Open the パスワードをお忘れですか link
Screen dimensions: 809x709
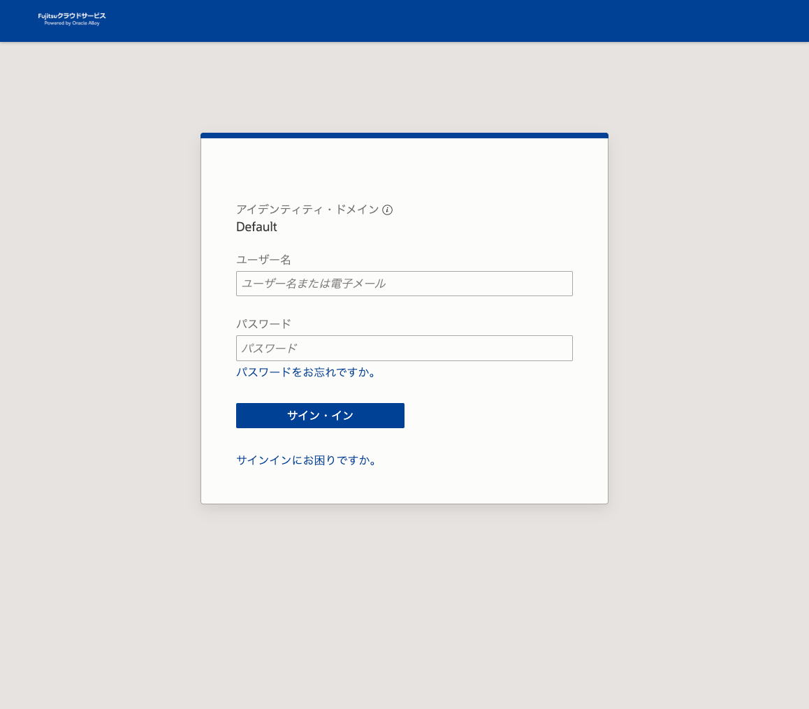coord(306,372)
